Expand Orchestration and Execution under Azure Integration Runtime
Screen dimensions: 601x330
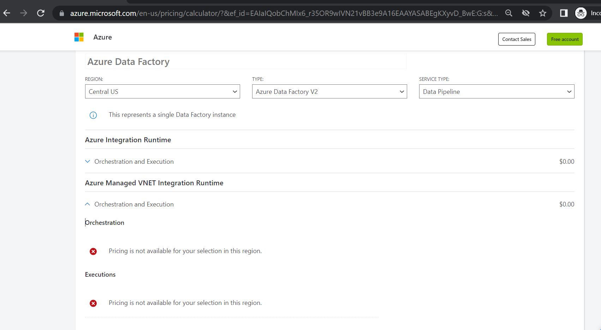click(x=87, y=161)
